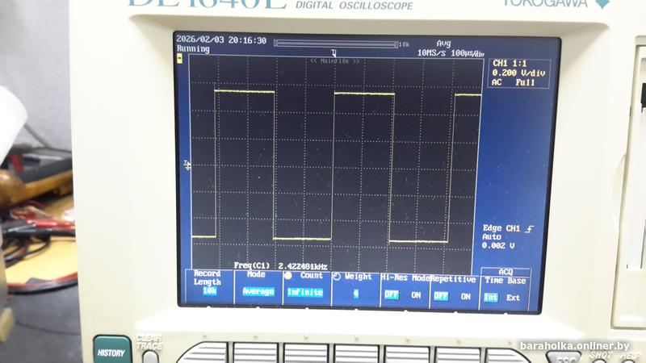
Task: Click the yellow indicator at top-left of grid
Action: pos(179,59)
